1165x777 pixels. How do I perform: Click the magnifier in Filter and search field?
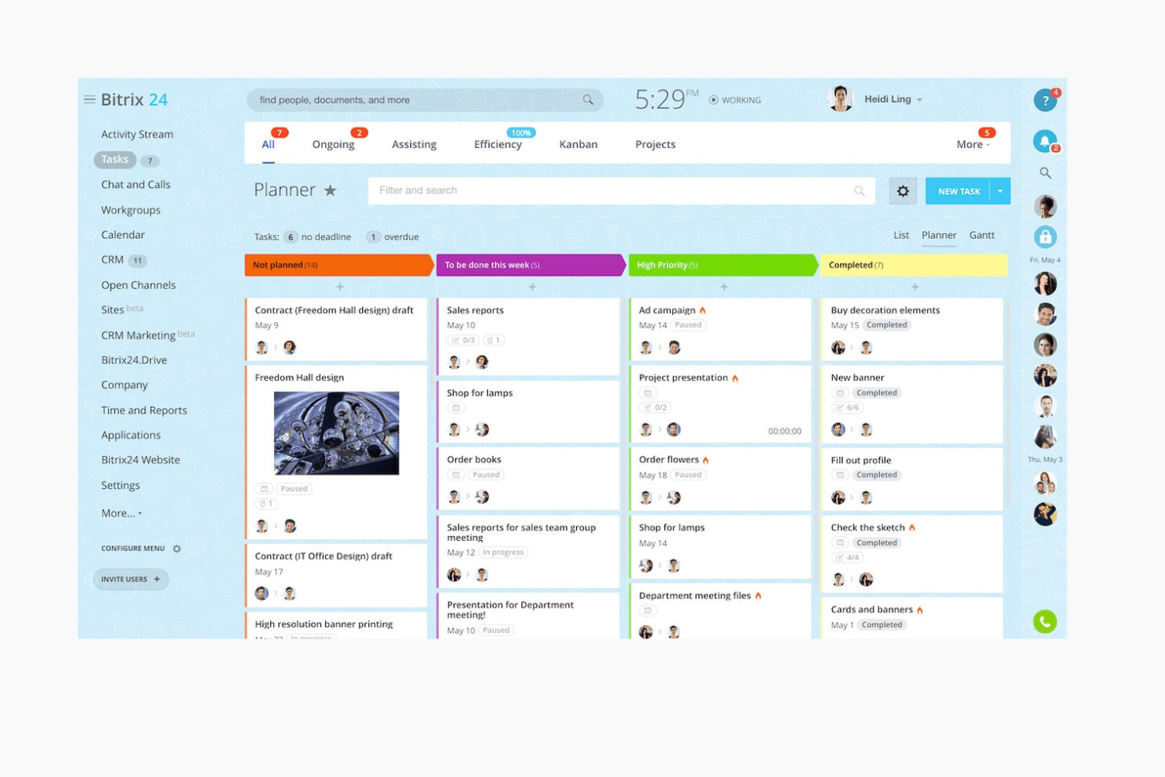(x=860, y=191)
